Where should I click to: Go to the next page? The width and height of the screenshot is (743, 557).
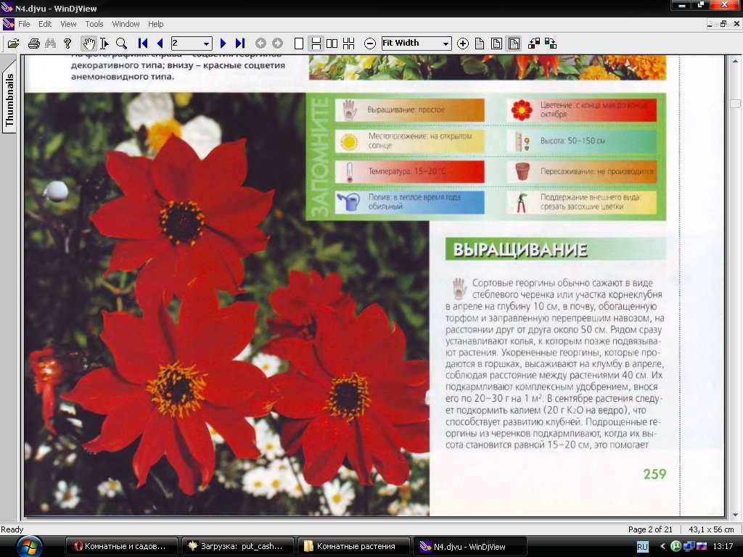pyautogui.click(x=223, y=44)
